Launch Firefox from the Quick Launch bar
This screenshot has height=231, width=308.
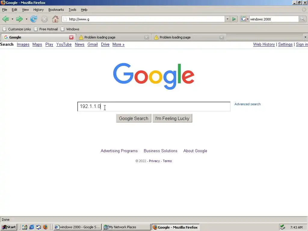coord(45,227)
